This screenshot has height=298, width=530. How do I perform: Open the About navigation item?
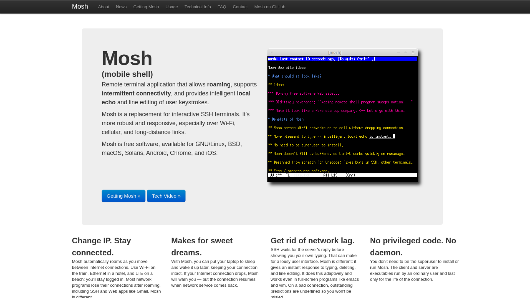coord(104,7)
